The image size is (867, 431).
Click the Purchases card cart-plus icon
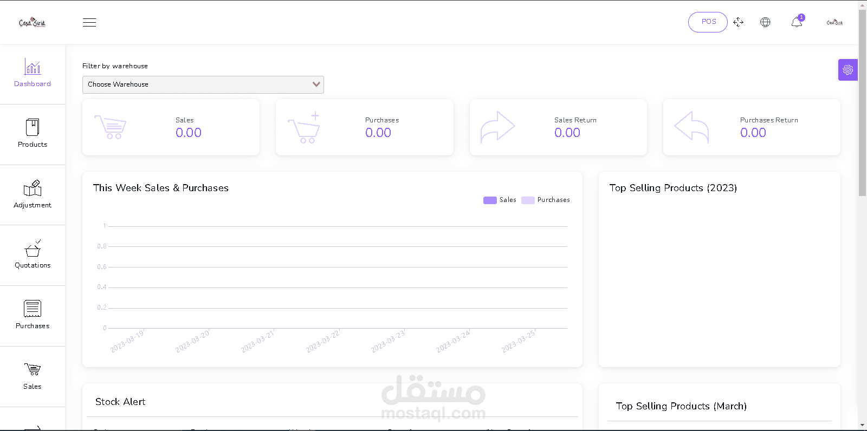[304, 127]
